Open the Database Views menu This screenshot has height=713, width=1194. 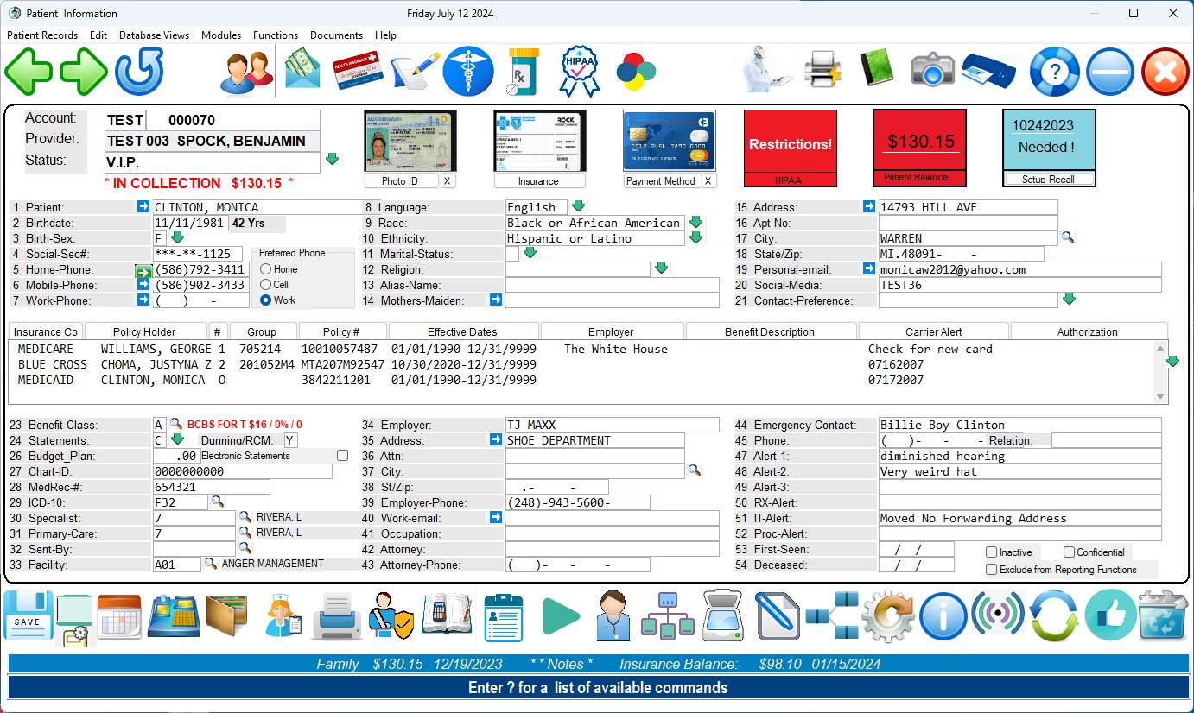(154, 35)
